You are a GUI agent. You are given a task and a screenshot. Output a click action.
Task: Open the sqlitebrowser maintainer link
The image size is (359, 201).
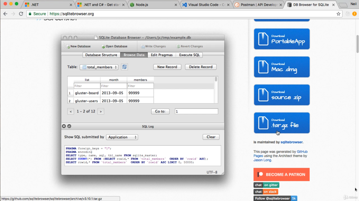292,142
